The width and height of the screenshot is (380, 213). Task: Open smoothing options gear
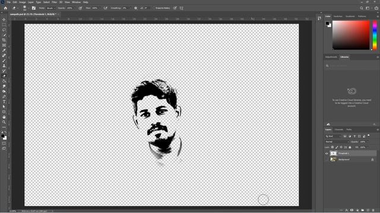136,8
